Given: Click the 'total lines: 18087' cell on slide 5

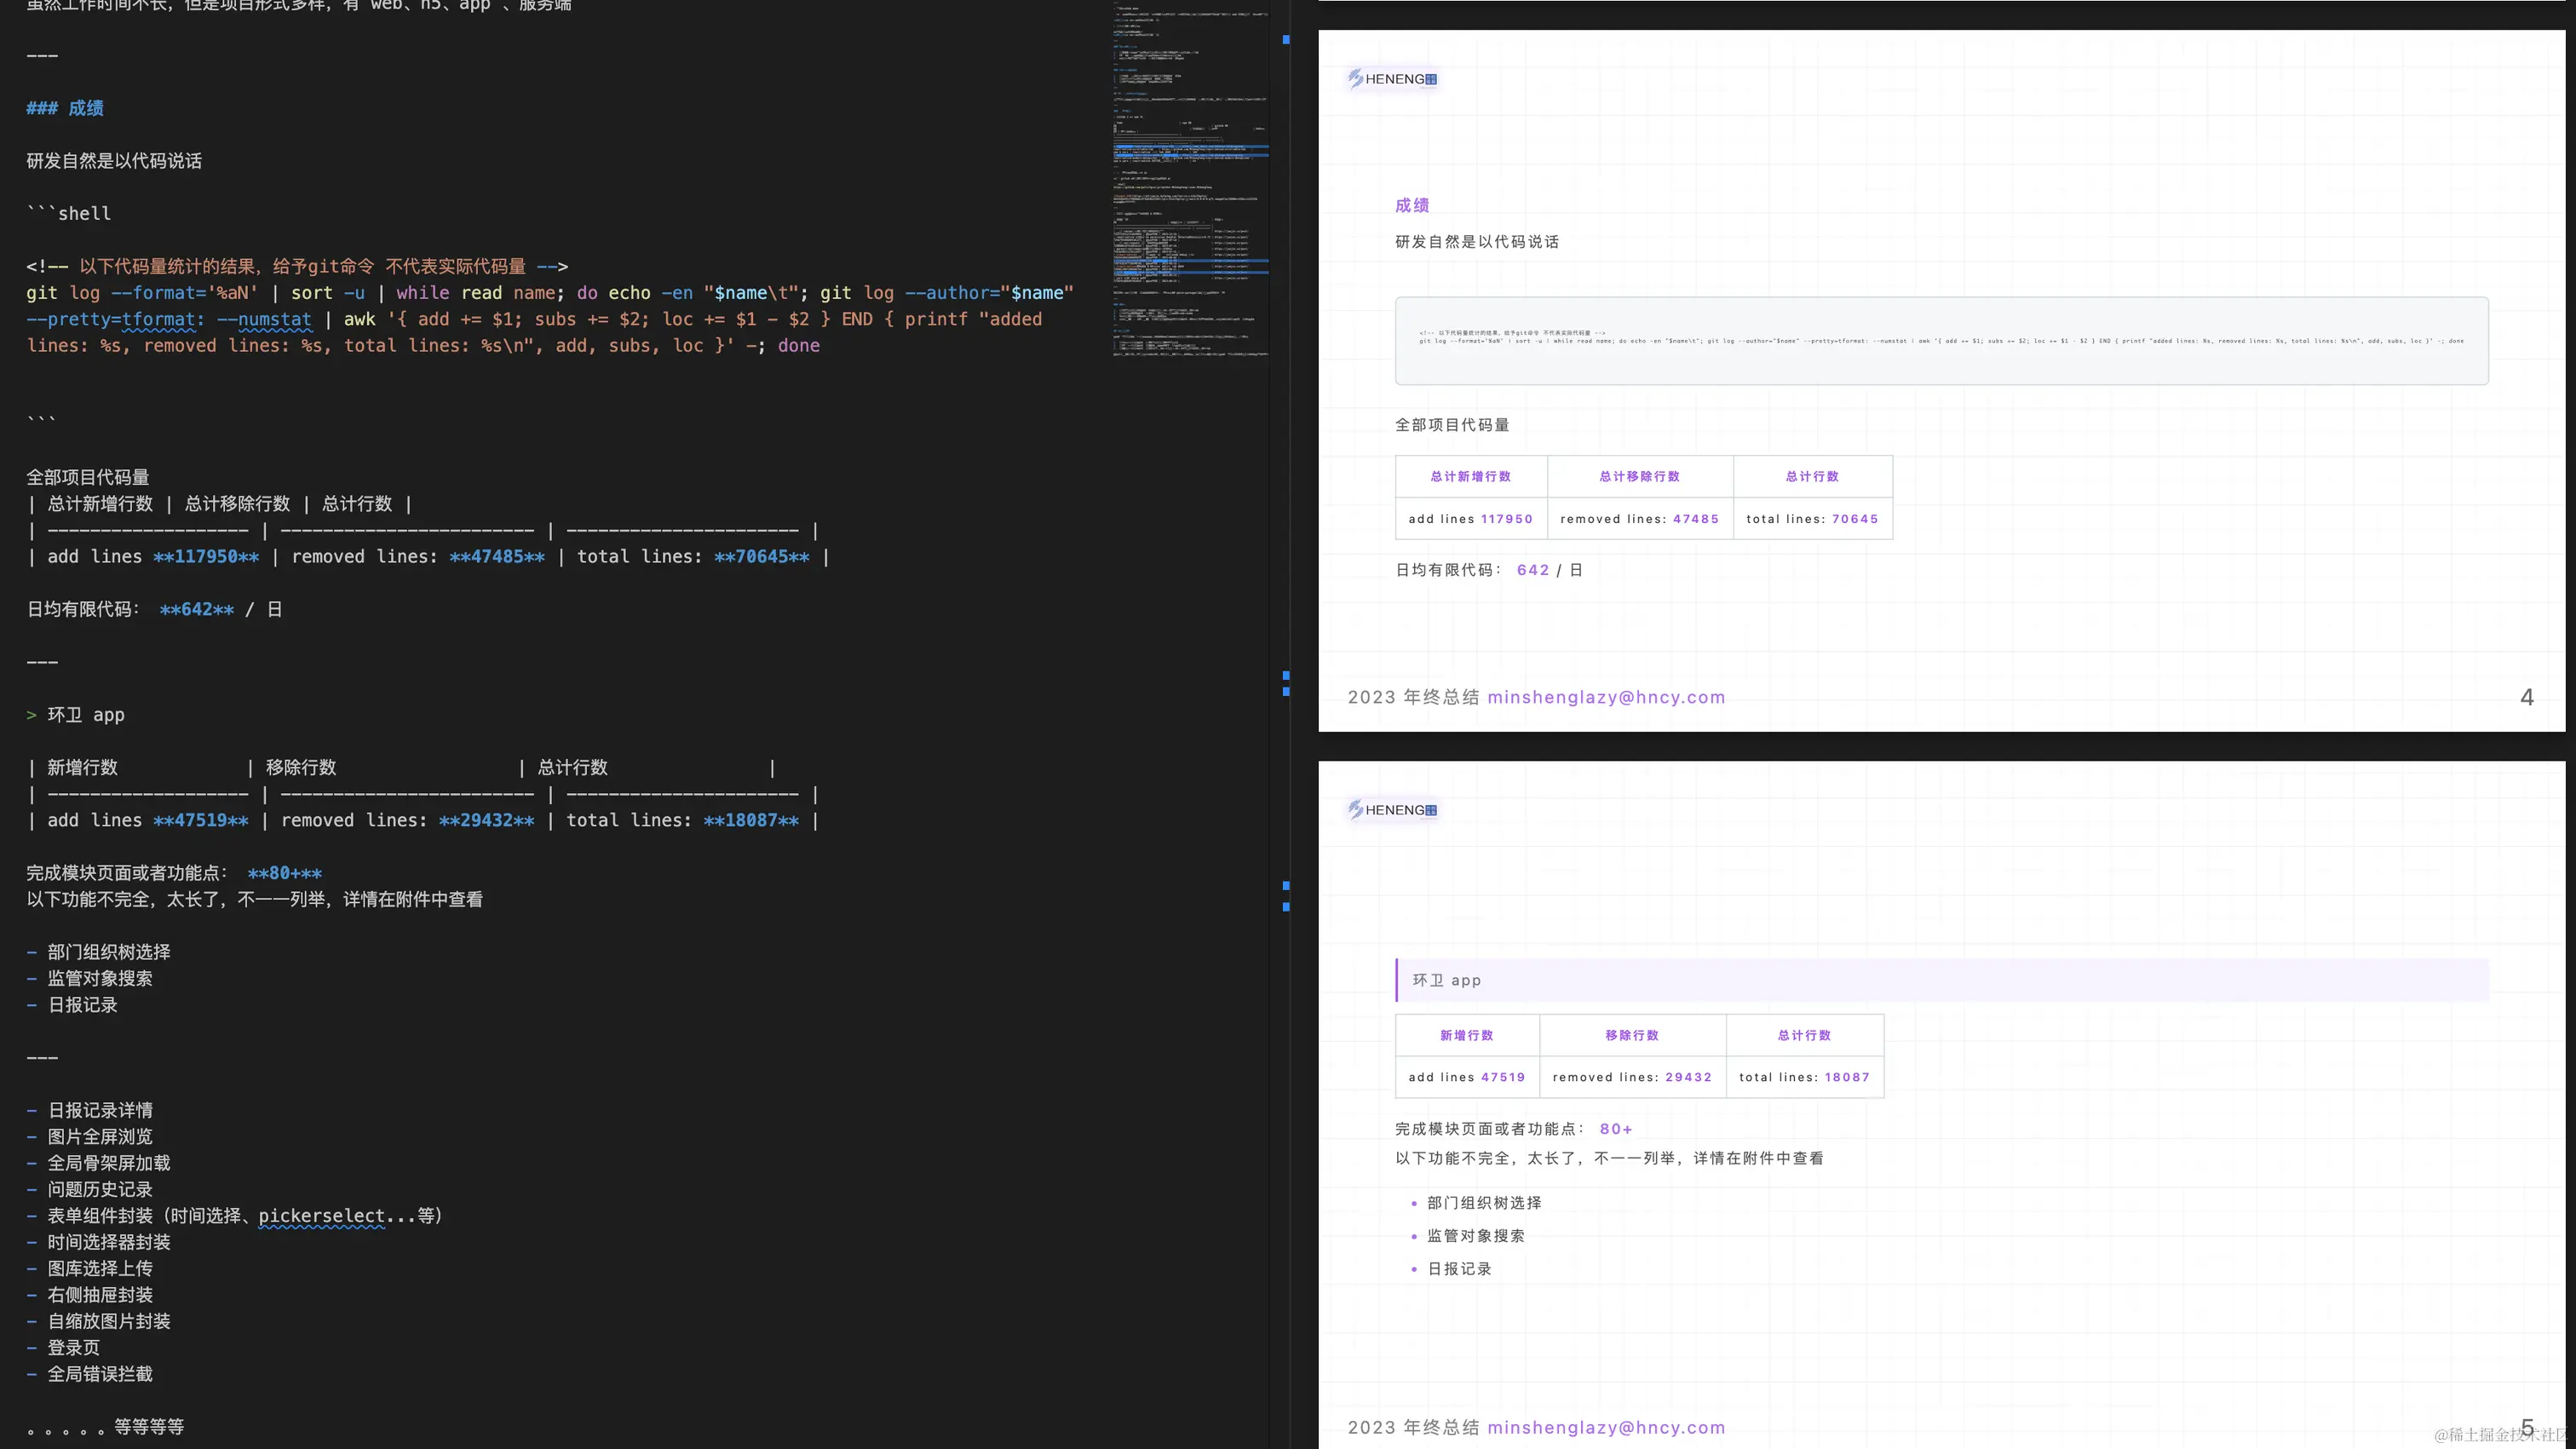Looking at the screenshot, I should click(1804, 1077).
